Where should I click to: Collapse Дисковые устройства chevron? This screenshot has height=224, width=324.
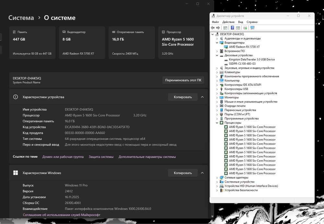pos(217,55)
